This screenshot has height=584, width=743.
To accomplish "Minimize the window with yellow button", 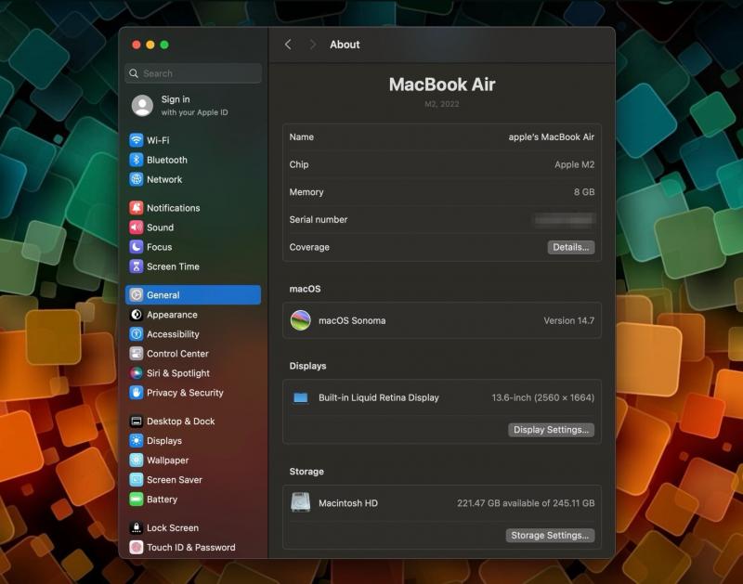I will [x=150, y=45].
